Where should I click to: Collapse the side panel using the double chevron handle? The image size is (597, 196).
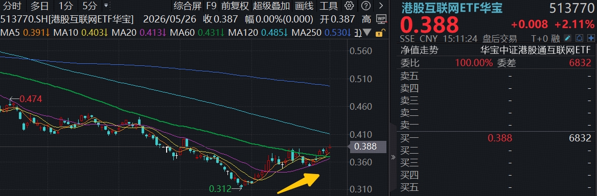pos(393,157)
